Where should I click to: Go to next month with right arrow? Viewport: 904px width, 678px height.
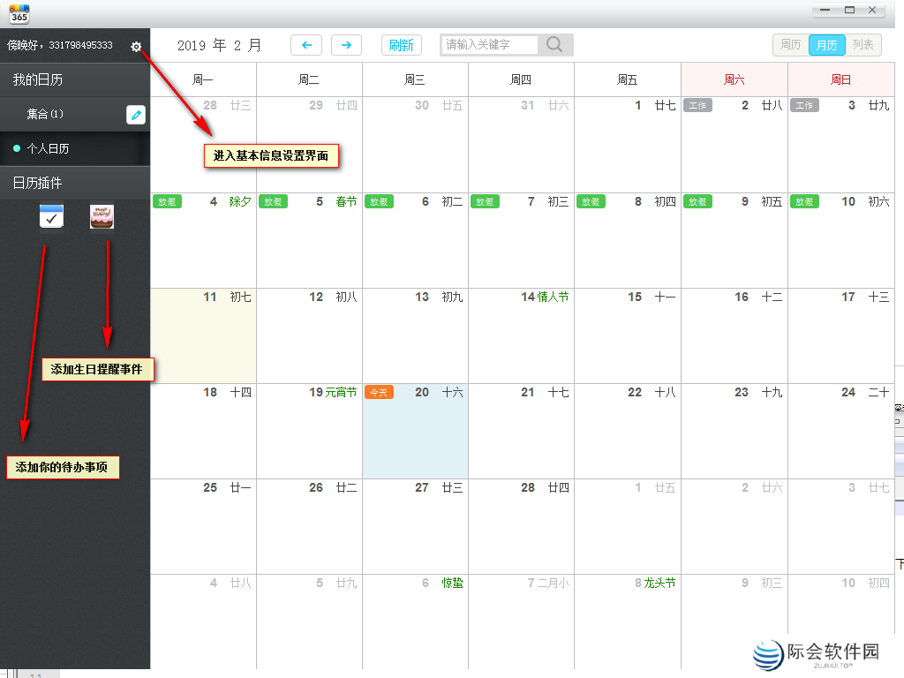point(347,45)
